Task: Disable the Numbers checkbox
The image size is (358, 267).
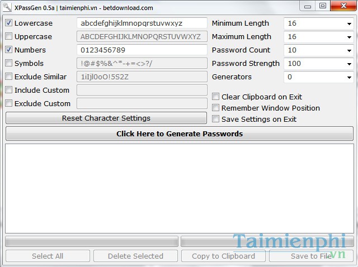Action: 9,50
